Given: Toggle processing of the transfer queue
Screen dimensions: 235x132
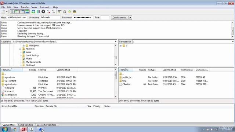Looking at the screenshot, I should click(x=38, y=12).
